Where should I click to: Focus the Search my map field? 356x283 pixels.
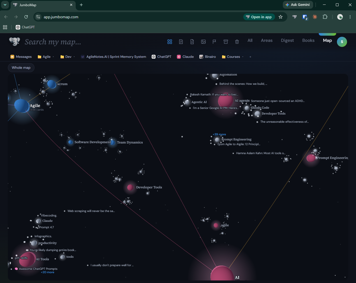[53, 42]
